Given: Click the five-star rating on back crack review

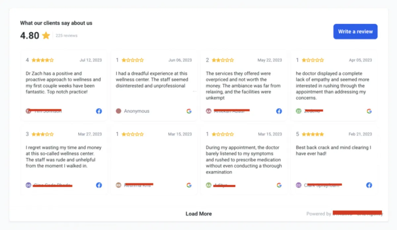Looking at the screenshot, I should pyautogui.click(x=313, y=134).
